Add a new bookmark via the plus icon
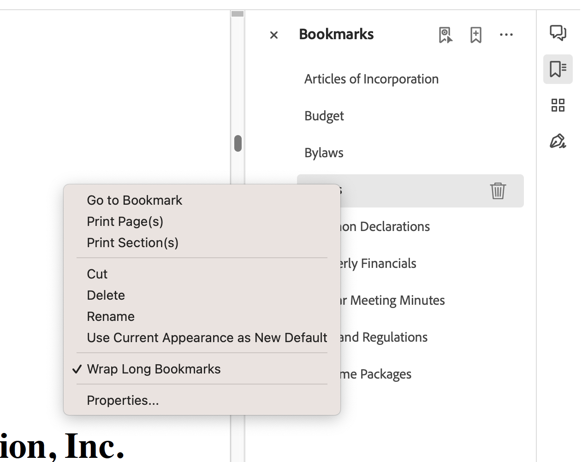582x462 pixels. (475, 34)
